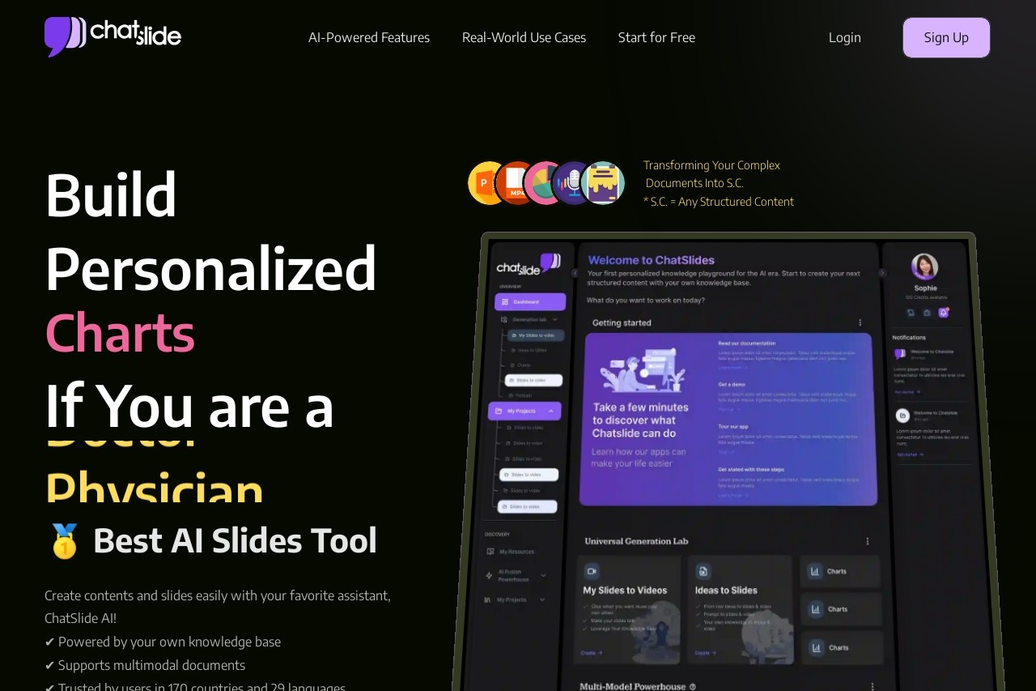This screenshot has width=1036, height=691.
Task: Click the gold medal emoji icon
Action: pos(64,541)
